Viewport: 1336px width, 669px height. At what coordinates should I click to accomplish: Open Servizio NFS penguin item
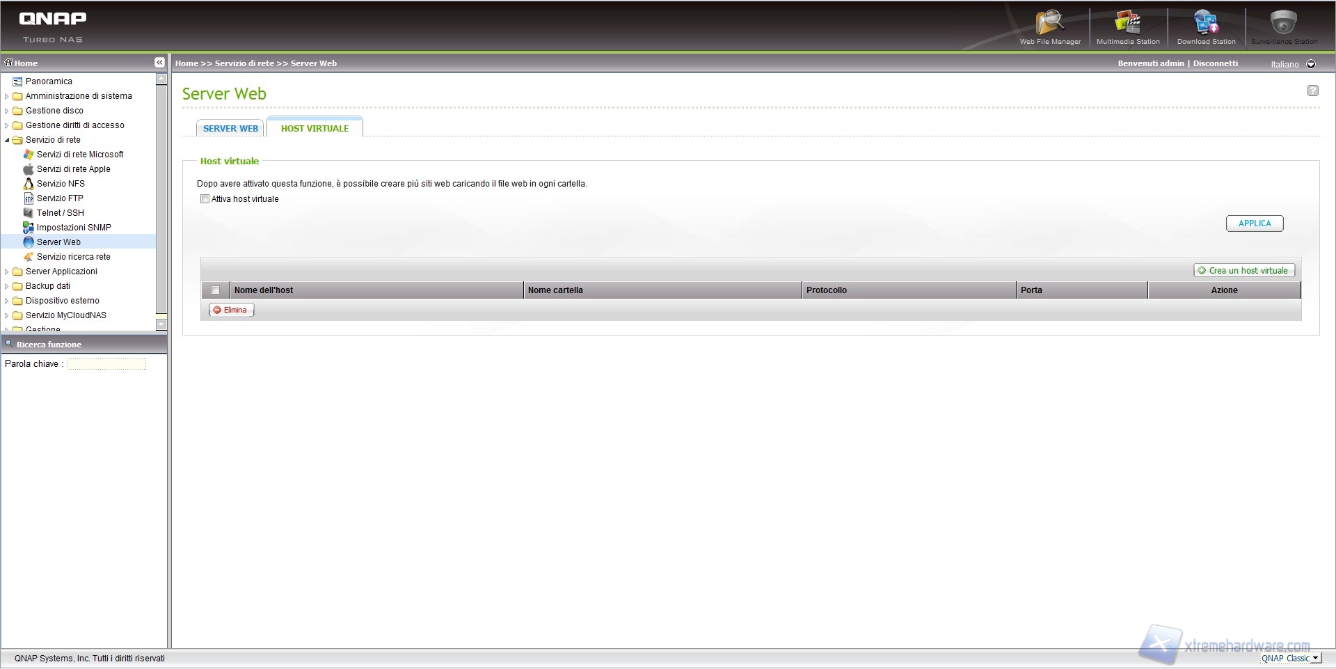click(61, 184)
